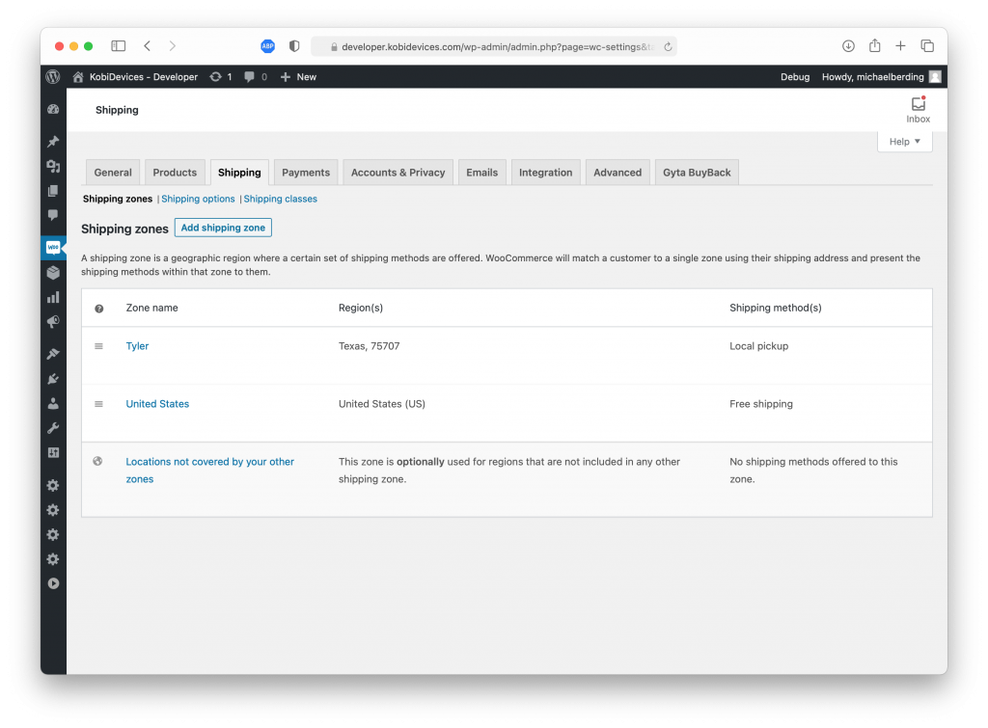
Task: Open the Advanced settings tab
Action: (617, 173)
